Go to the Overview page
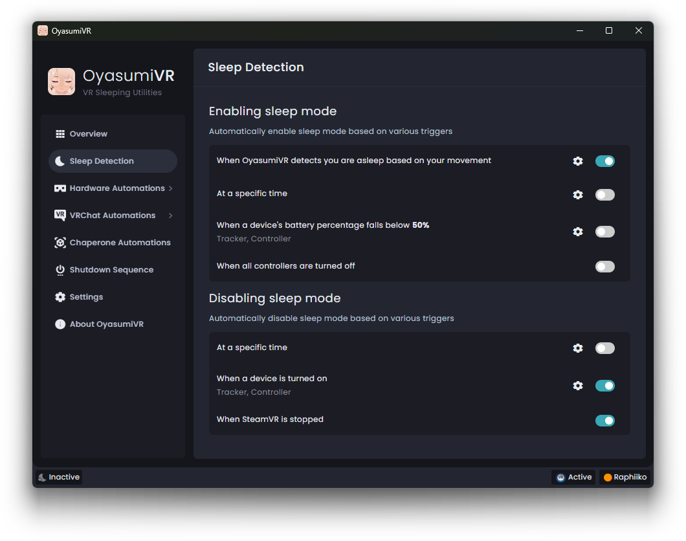The width and height of the screenshot is (686, 541). pyautogui.click(x=113, y=134)
